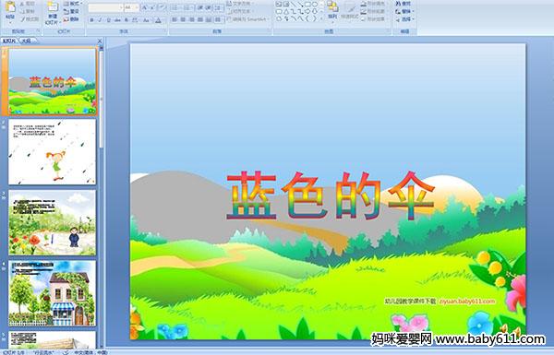The image size is (554, 355).
Task: Click the font color button
Action: (x=158, y=20)
